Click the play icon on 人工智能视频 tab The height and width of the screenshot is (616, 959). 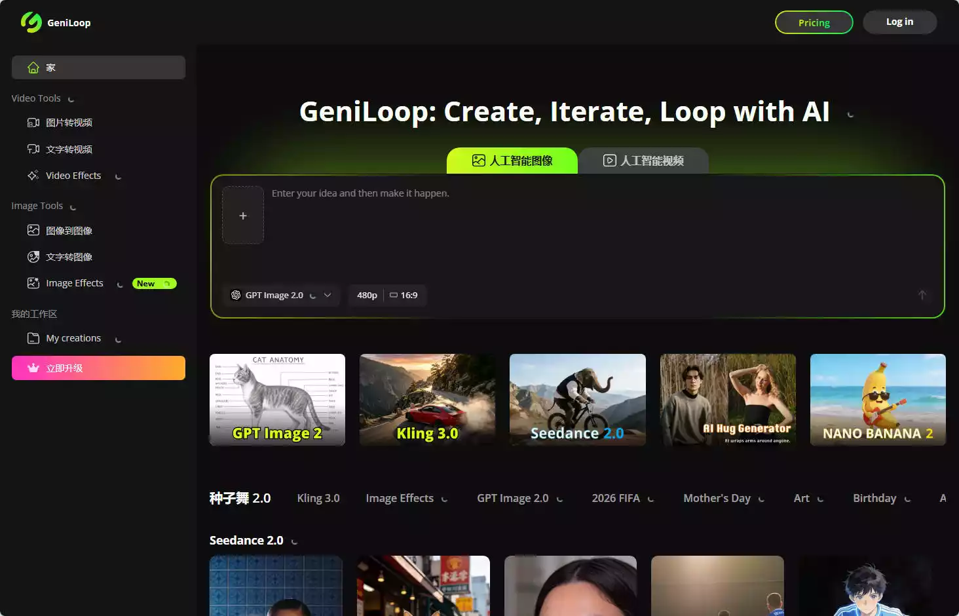[610, 161]
